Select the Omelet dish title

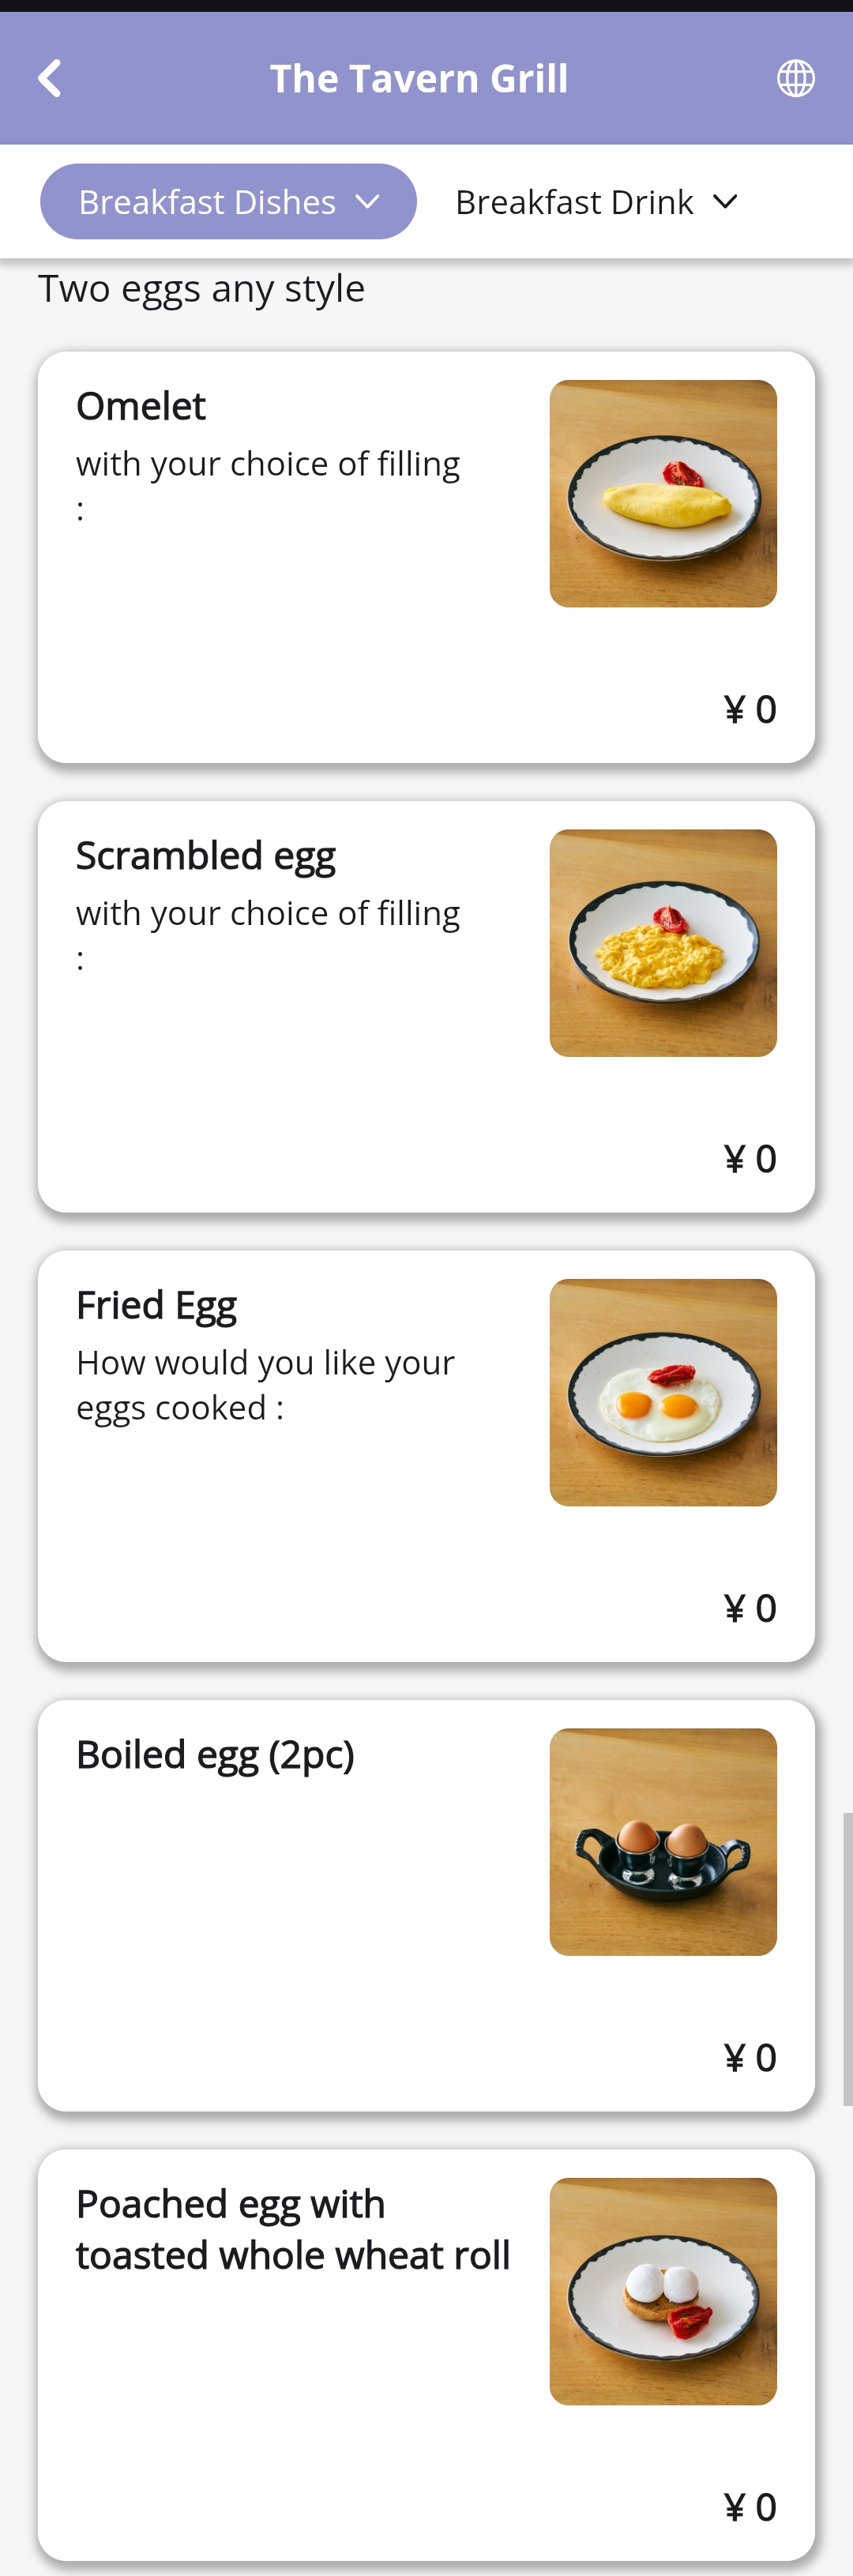coord(141,407)
